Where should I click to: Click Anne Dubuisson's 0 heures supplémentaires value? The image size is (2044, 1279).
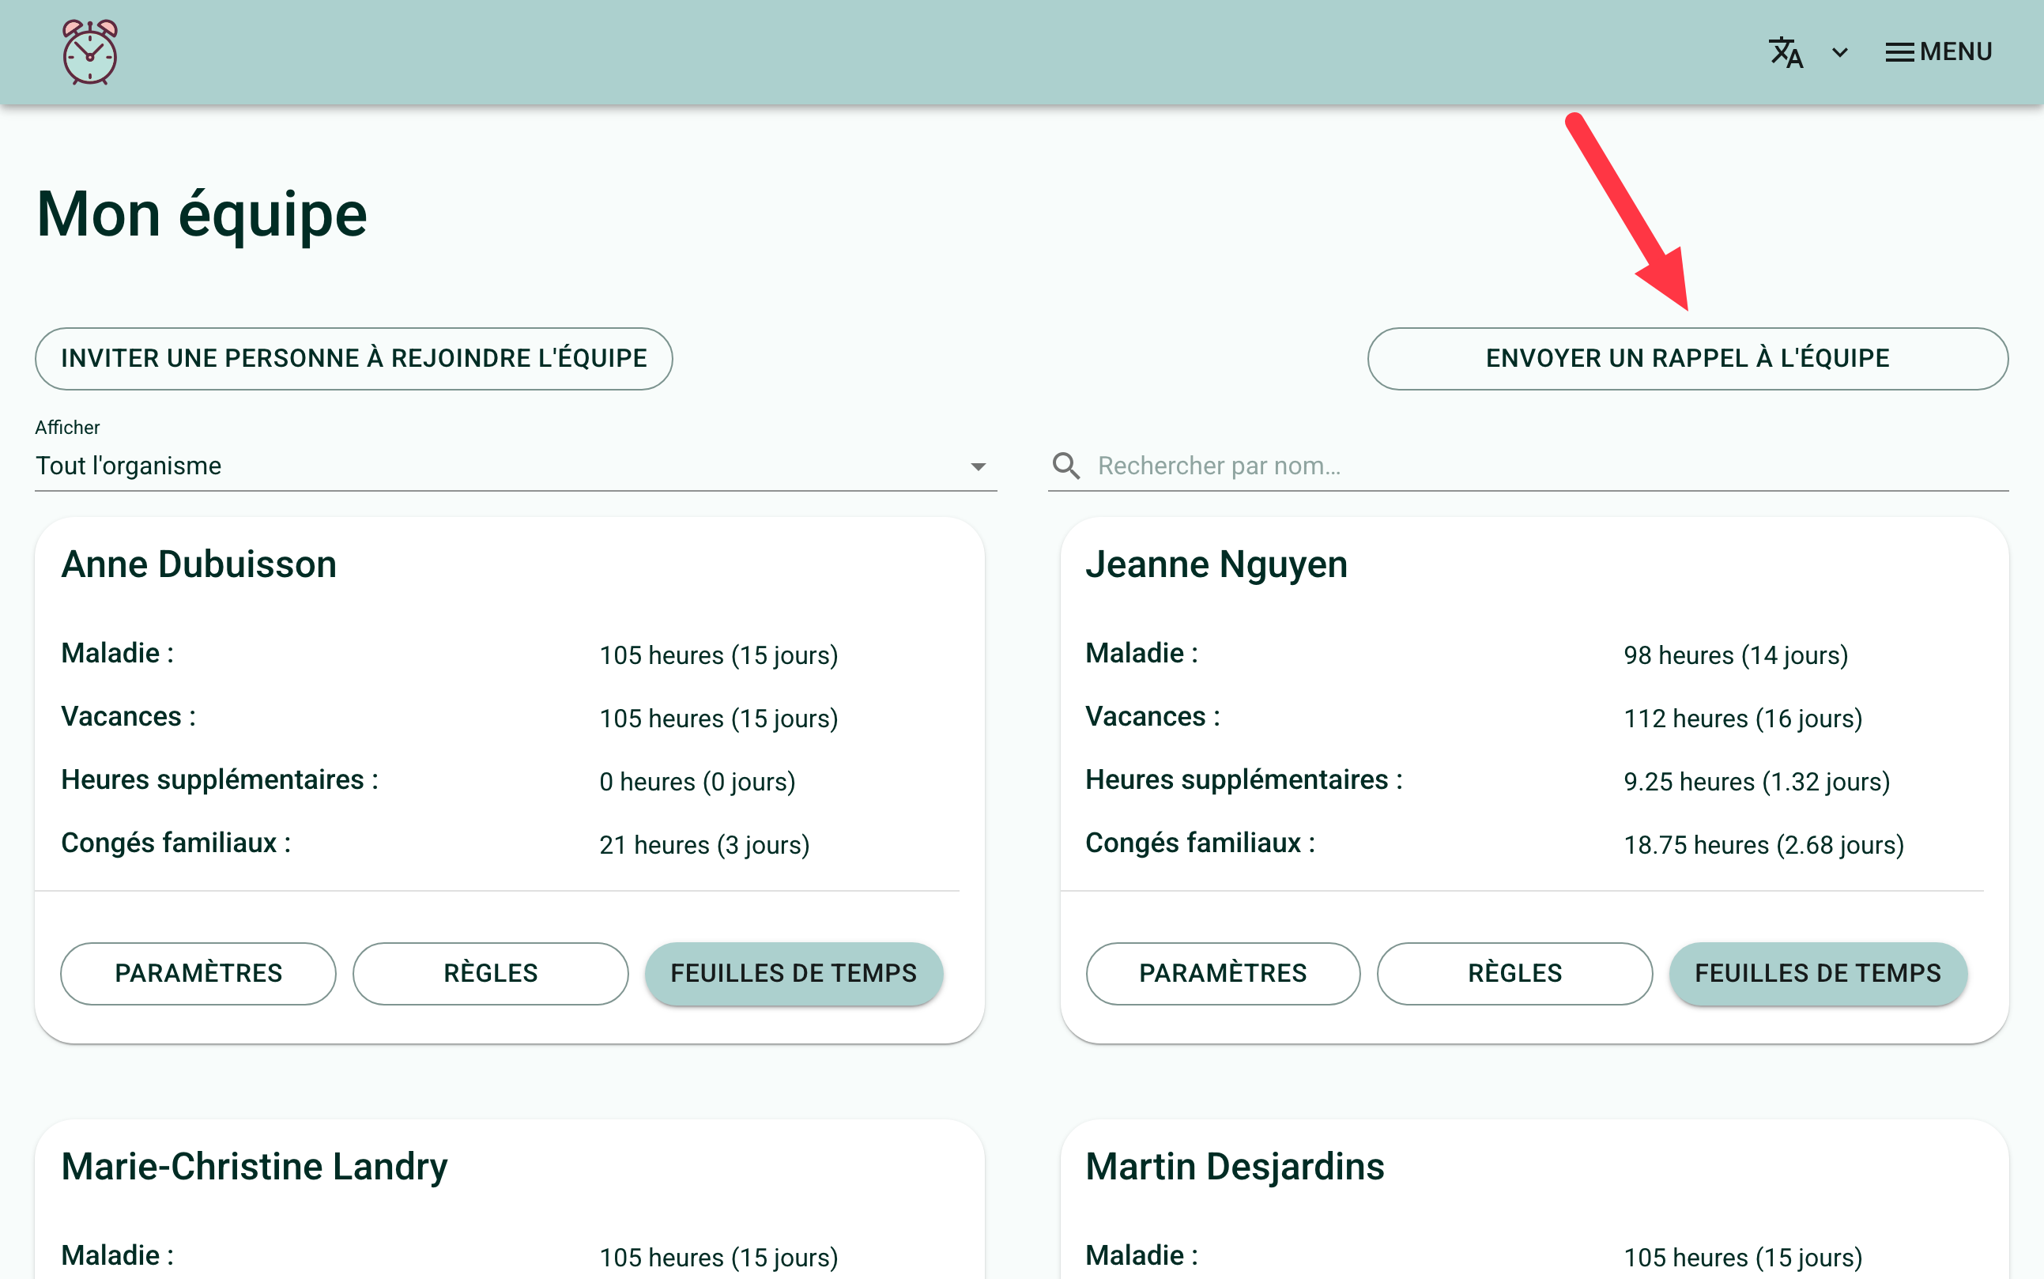[698, 783]
